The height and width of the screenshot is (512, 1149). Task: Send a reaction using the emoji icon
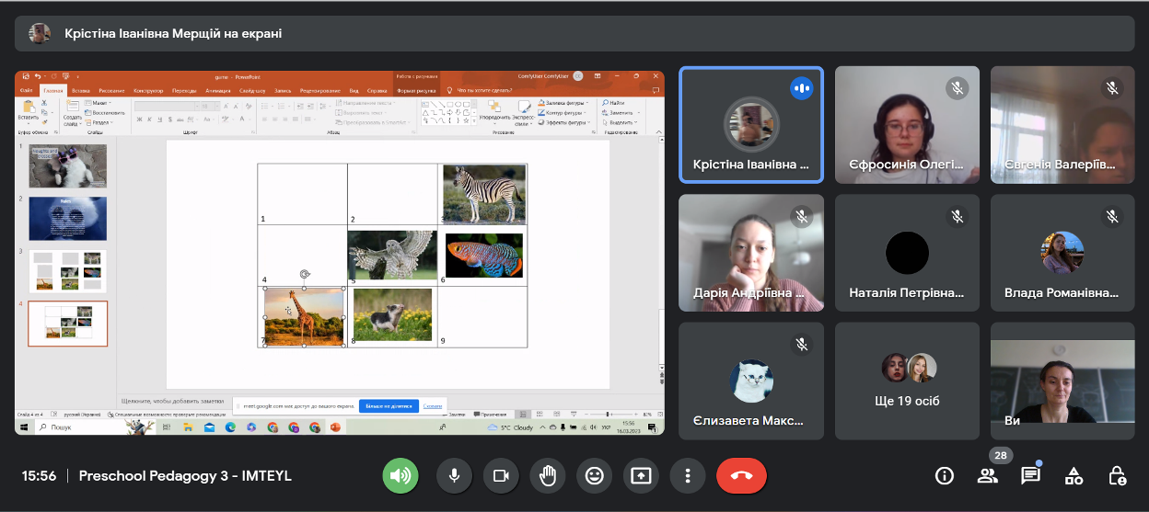(x=594, y=475)
